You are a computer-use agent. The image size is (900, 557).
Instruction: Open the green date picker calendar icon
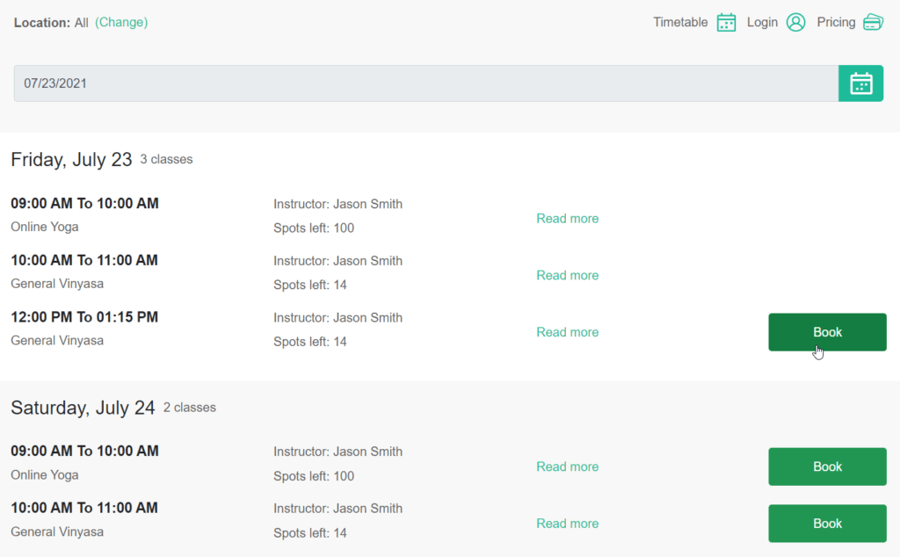click(861, 83)
